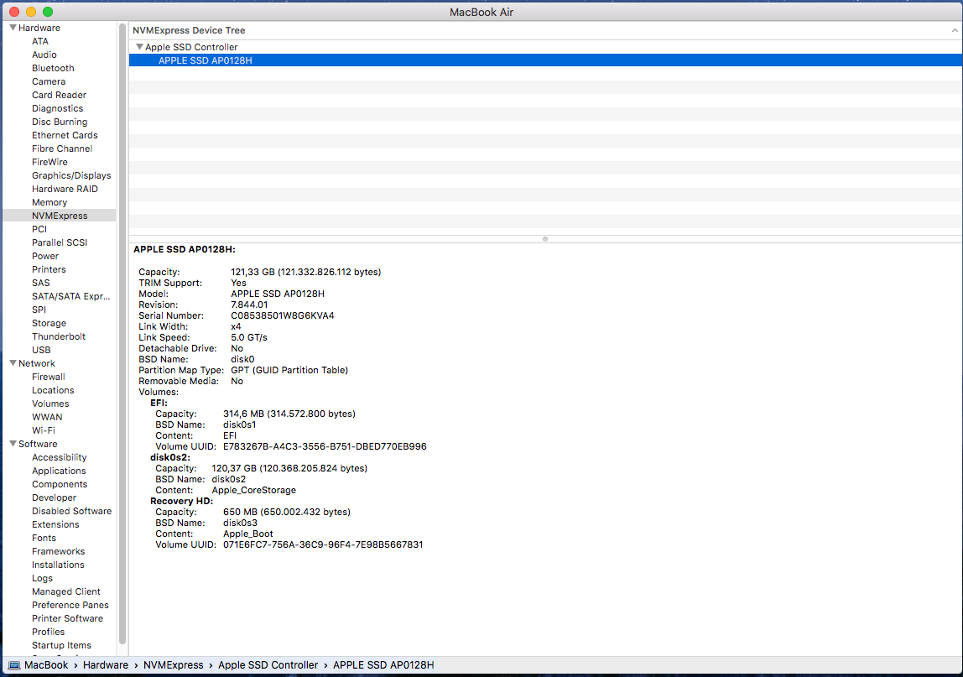Select Printers in sidebar
The width and height of the screenshot is (963, 677).
49,269
